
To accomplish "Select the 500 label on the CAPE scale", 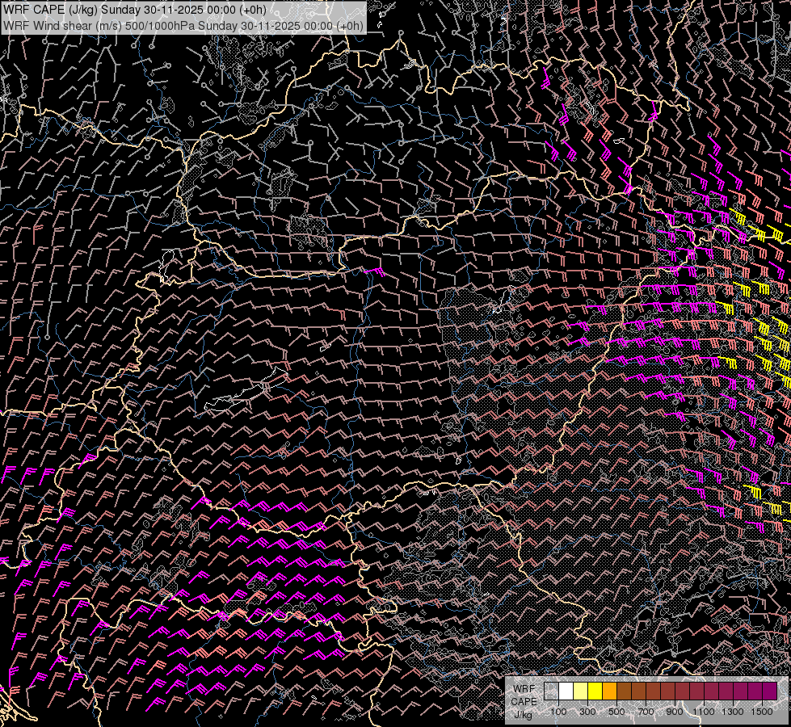I will click(x=616, y=712).
